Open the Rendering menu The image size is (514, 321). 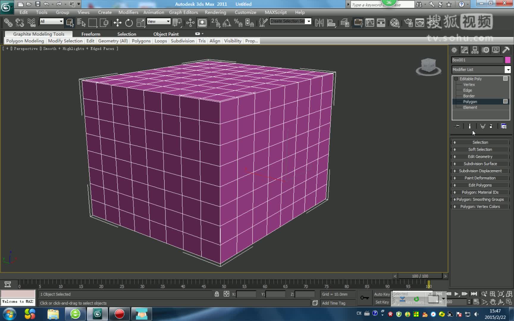[215, 12]
